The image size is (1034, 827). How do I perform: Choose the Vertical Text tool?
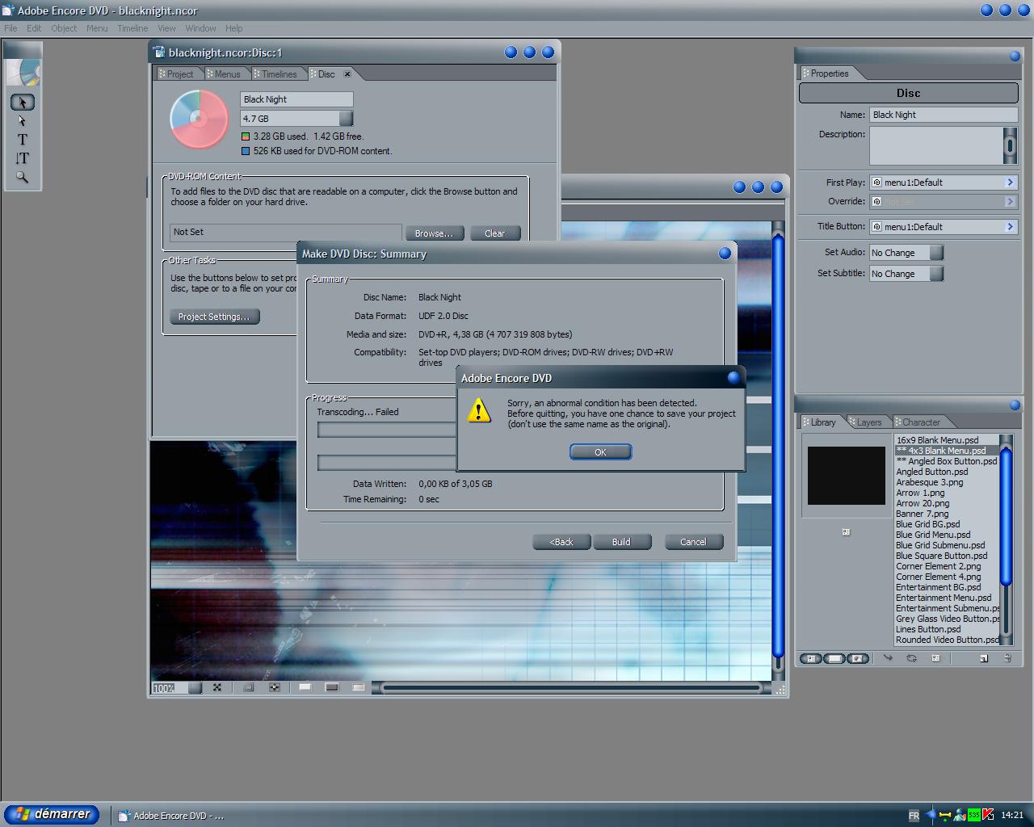23,158
